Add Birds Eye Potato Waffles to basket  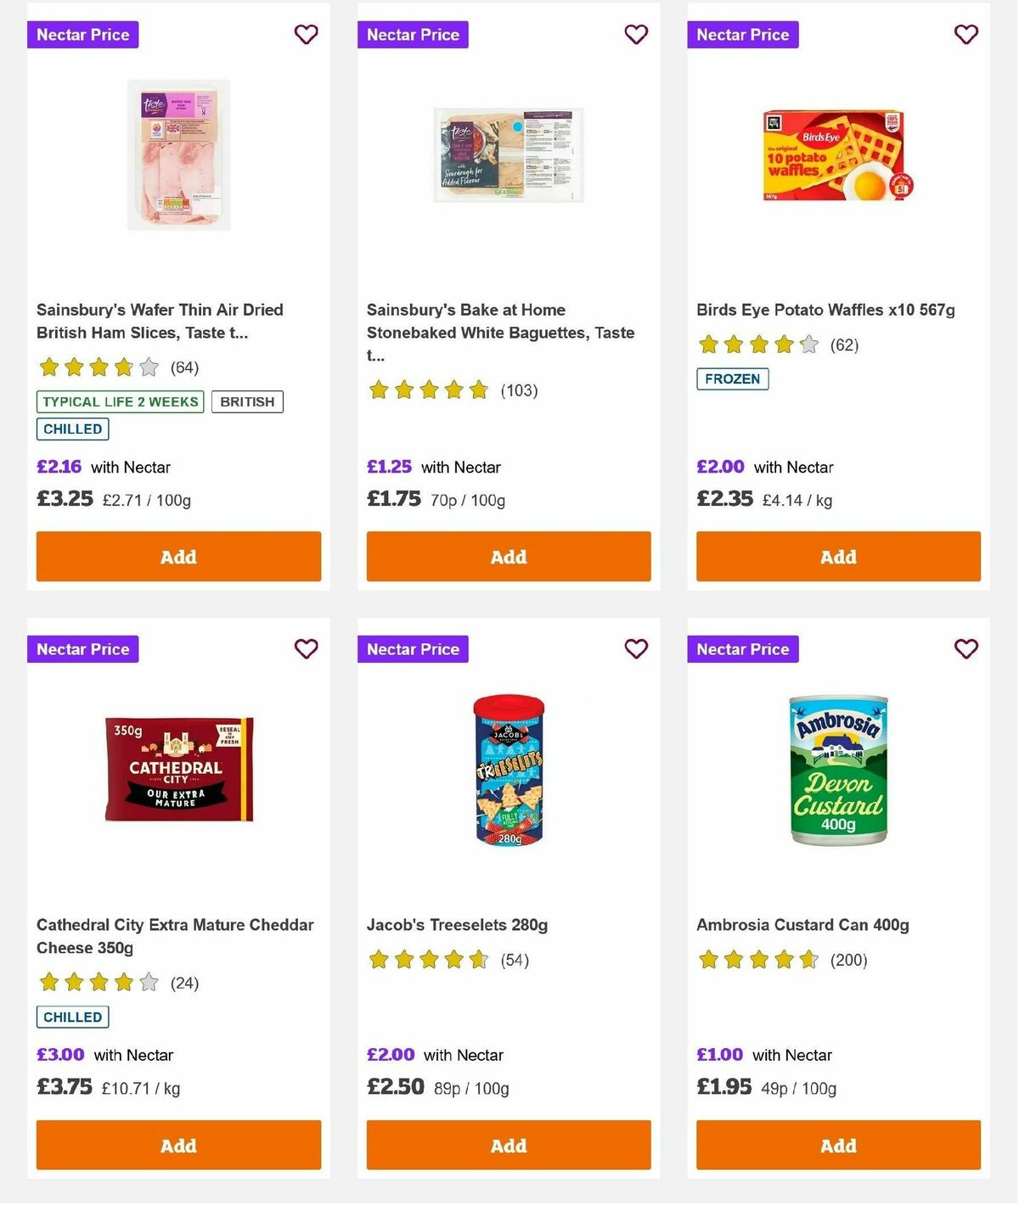[x=838, y=557]
